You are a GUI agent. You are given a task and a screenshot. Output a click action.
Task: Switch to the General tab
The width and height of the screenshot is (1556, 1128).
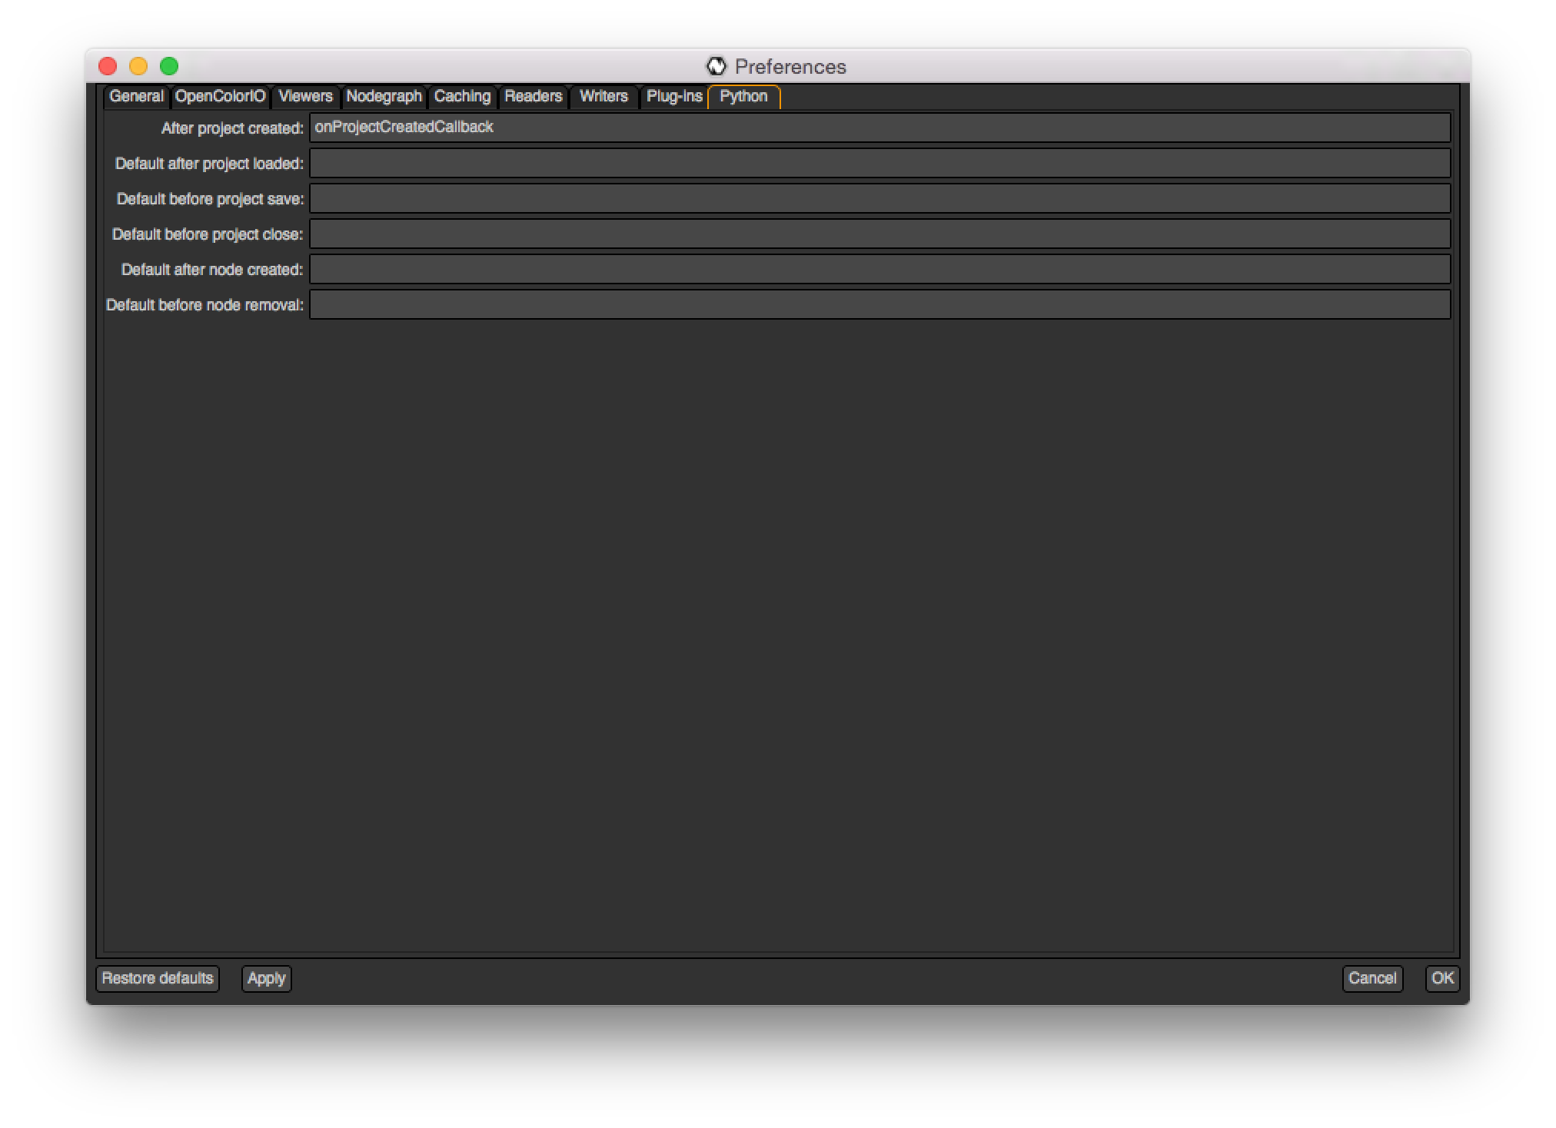(x=136, y=96)
